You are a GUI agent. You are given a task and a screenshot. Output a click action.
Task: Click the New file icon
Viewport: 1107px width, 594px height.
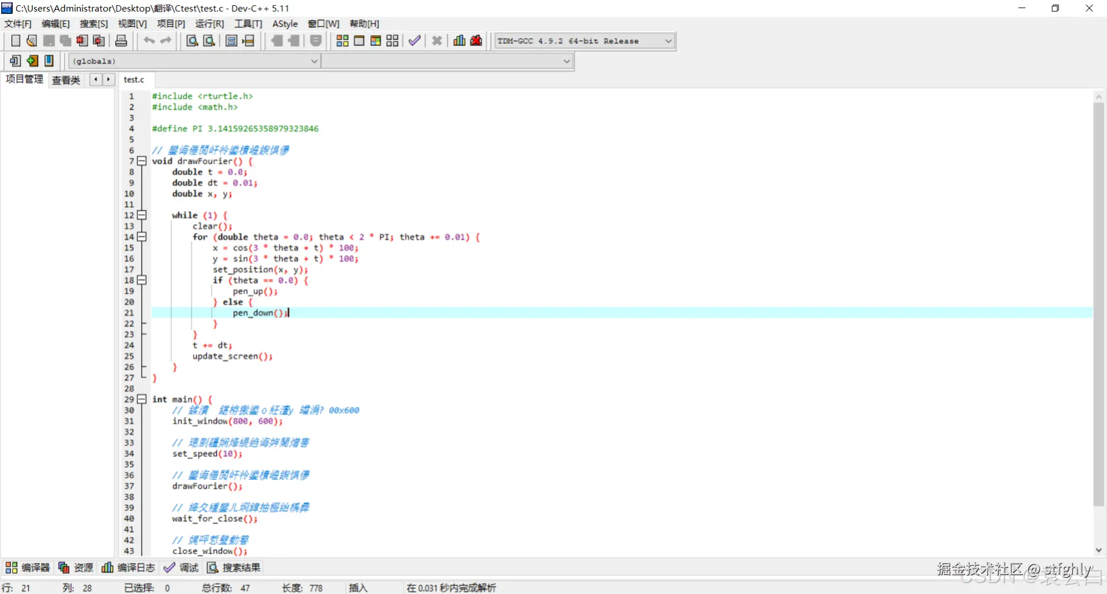point(16,41)
